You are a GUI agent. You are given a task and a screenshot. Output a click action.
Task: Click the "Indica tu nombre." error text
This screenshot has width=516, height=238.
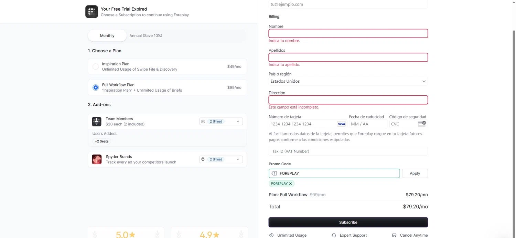[284, 41]
